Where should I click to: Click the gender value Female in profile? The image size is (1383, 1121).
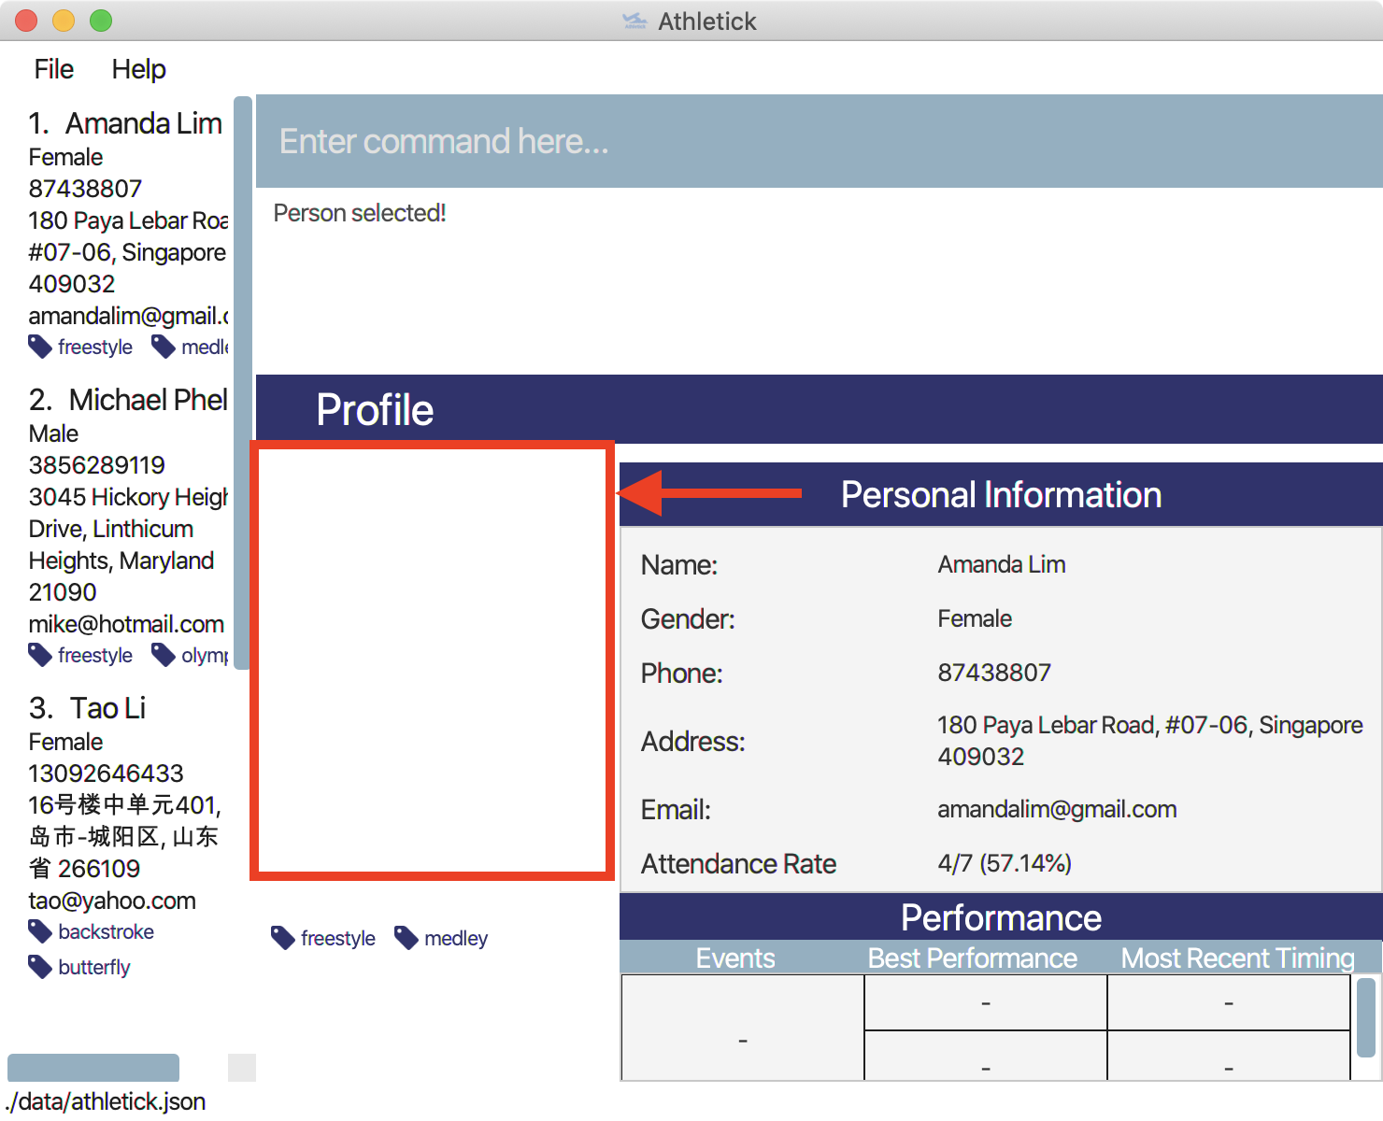975,618
